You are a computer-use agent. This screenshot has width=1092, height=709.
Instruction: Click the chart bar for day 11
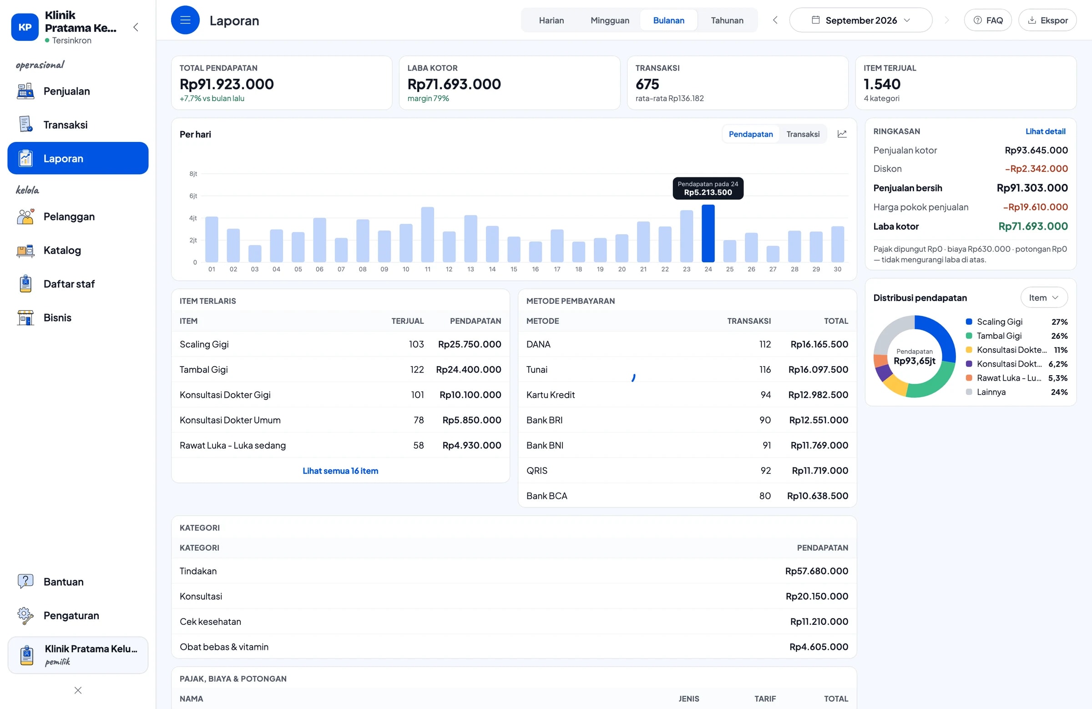point(427,234)
